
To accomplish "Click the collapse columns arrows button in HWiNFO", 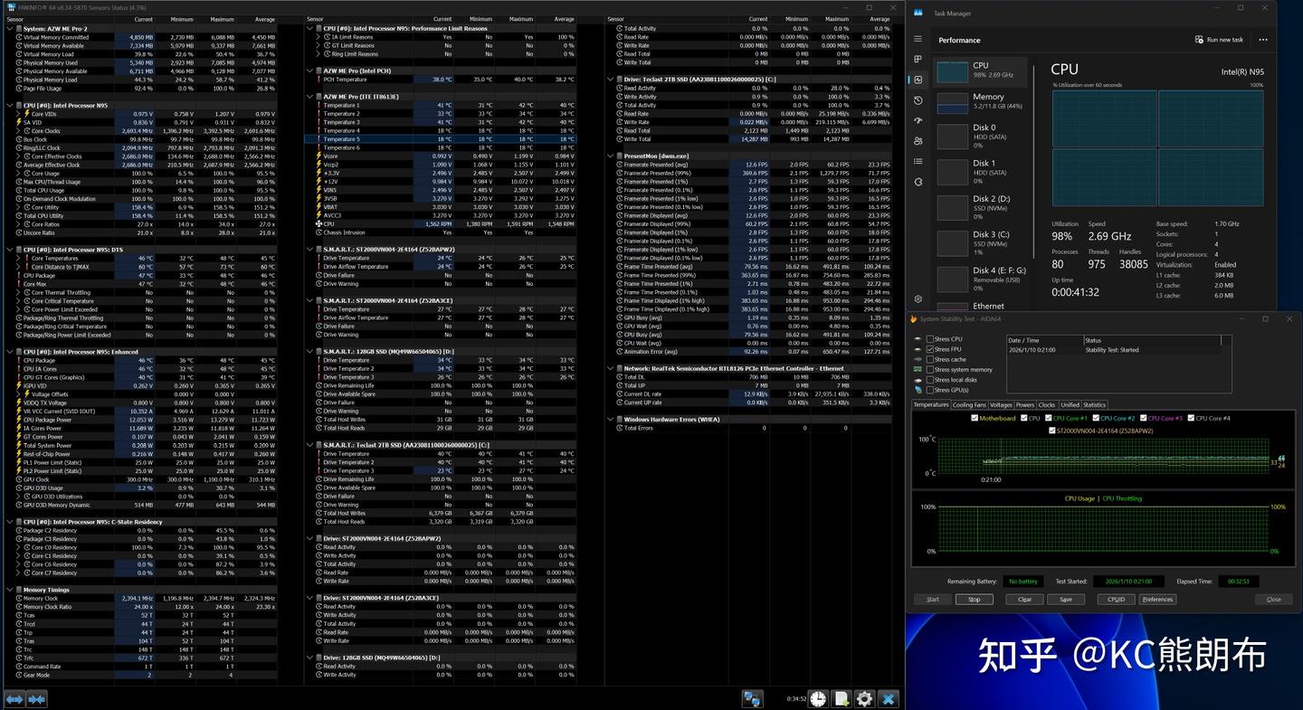I will 37,699.
